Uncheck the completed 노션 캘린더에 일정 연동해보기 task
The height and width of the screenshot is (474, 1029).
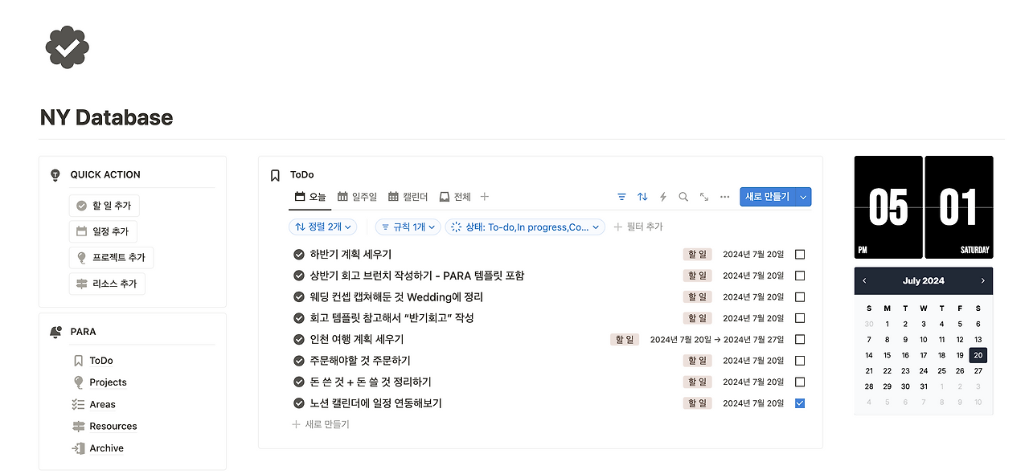[799, 402]
